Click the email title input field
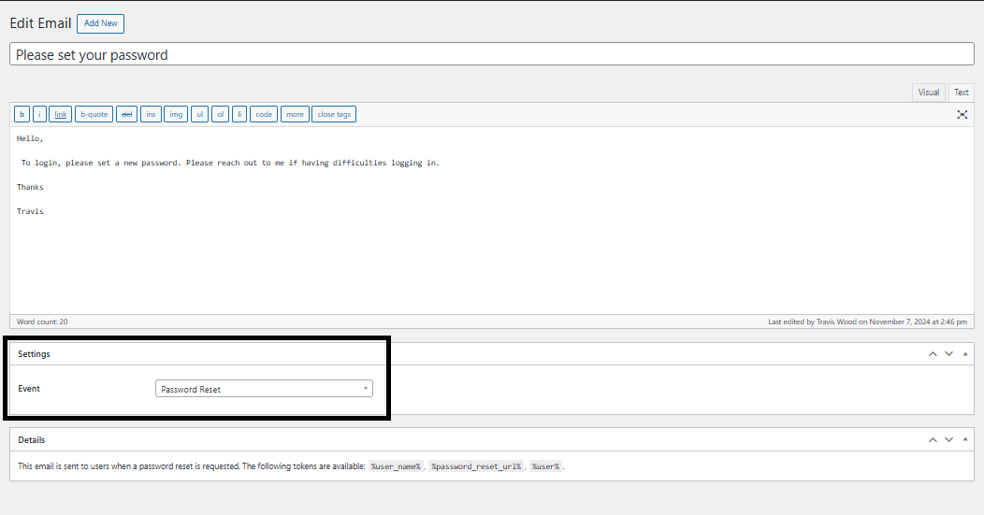The image size is (984, 515). point(492,54)
